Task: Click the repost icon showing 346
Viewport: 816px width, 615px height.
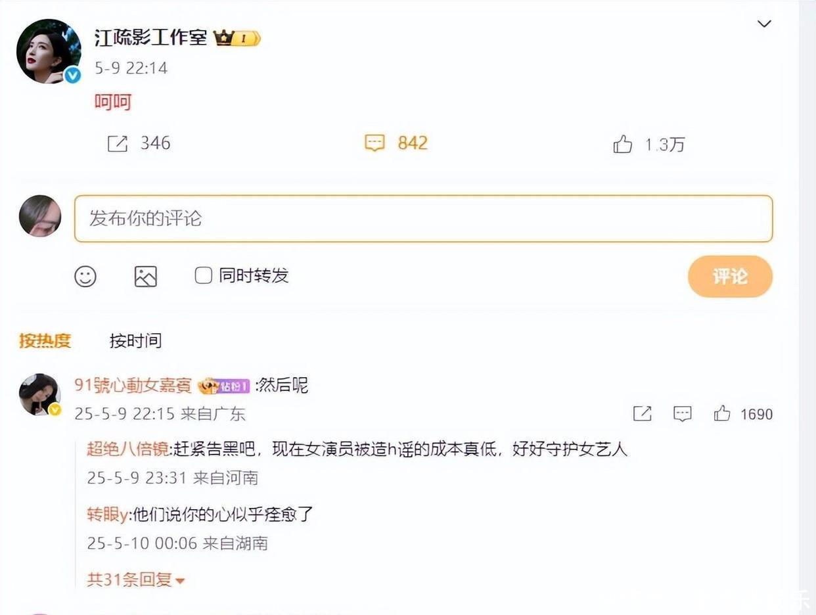Action: point(118,144)
